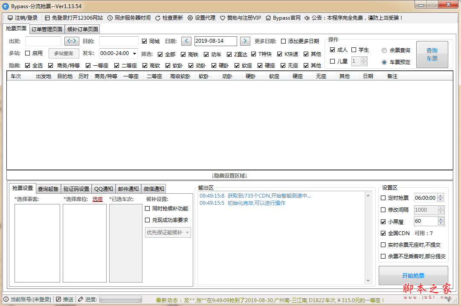Toggle 实时余票无座时,不提交 checkbox
Viewport: 461px width, 306px height.
click(x=383, y=245)
